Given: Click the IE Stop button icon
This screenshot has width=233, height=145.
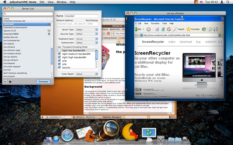Looking at the screenshot, I should click(157, 29).
